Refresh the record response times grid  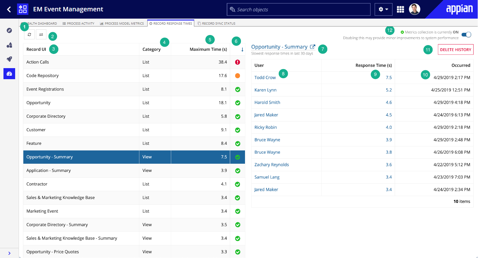pos(29,35)
